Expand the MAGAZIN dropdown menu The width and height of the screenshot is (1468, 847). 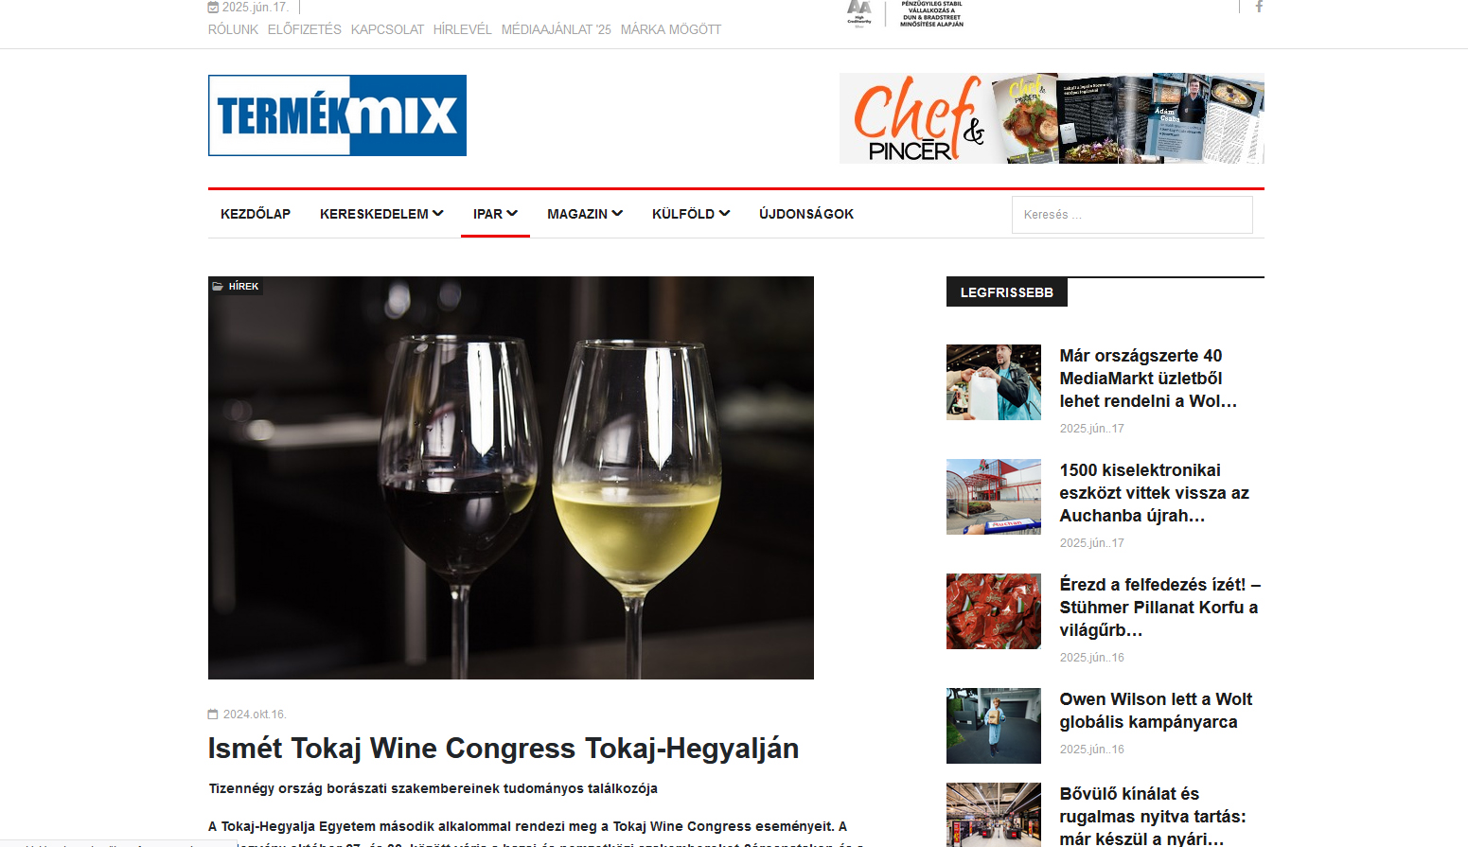[585, 214]
